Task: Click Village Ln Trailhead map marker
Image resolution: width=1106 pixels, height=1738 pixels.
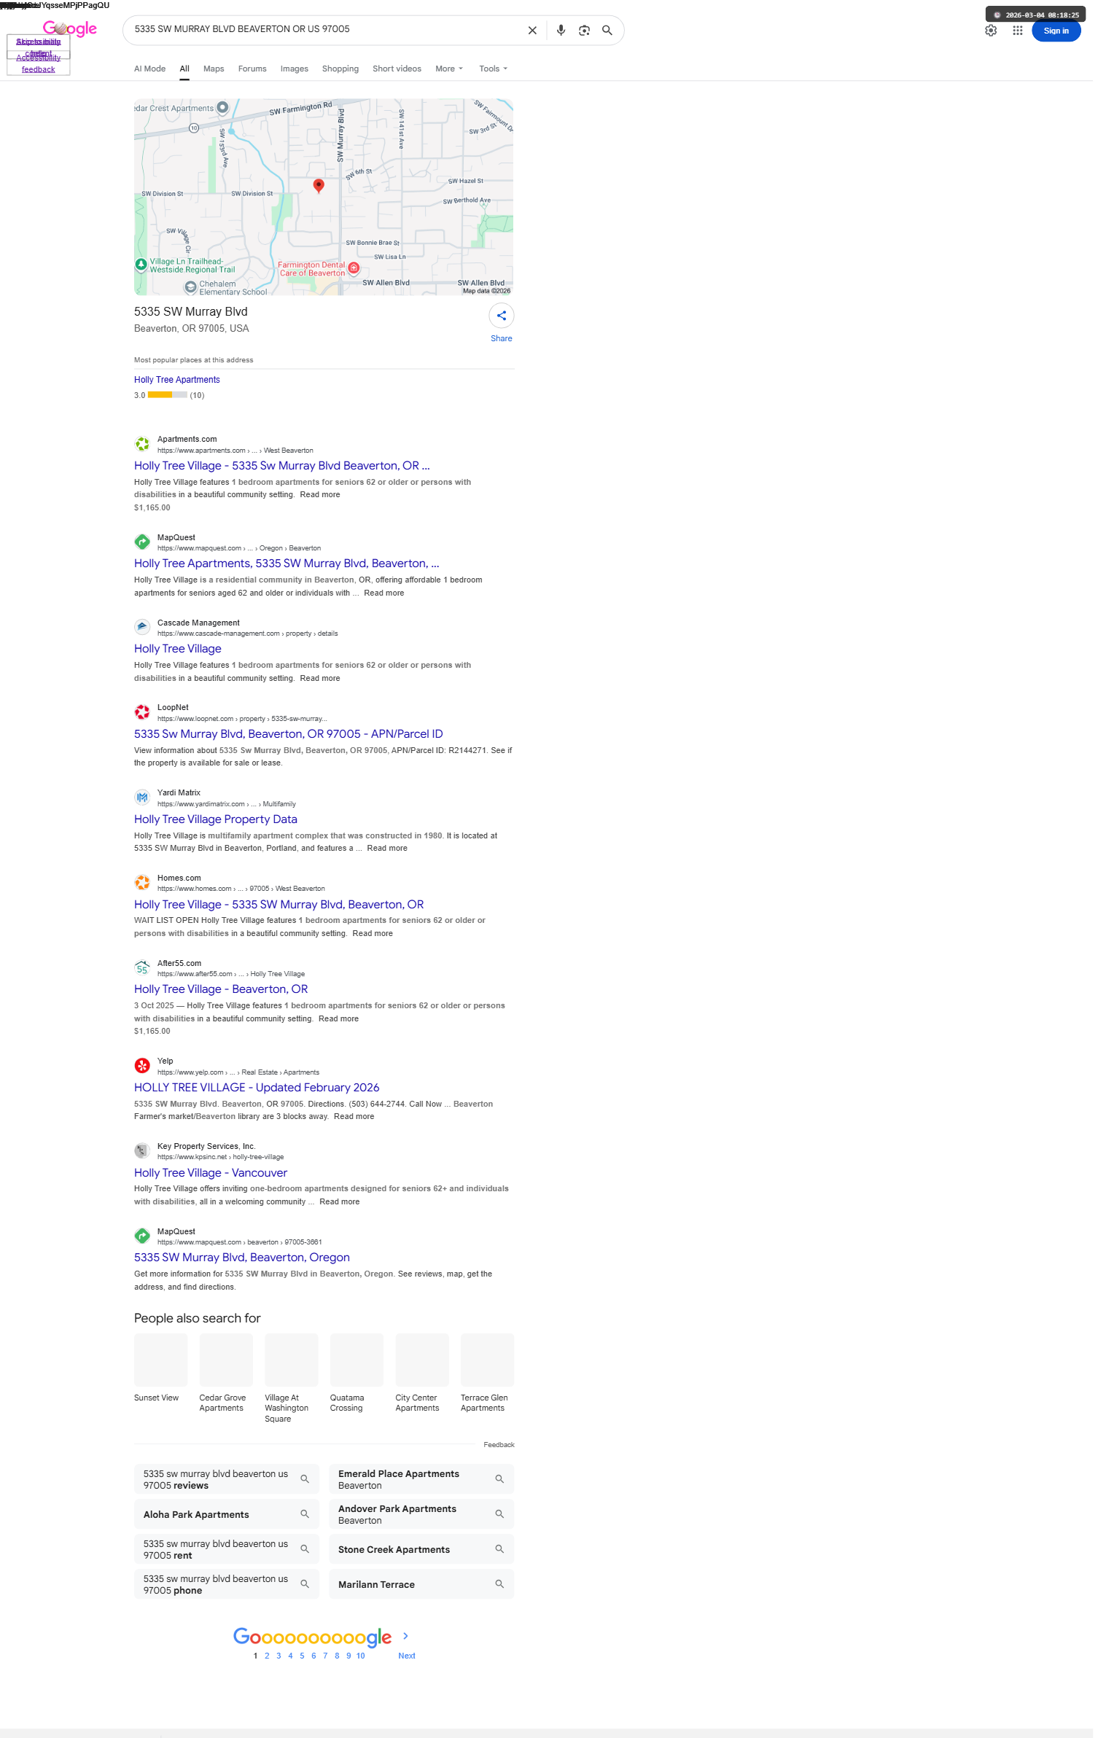Action: point(141,264)
